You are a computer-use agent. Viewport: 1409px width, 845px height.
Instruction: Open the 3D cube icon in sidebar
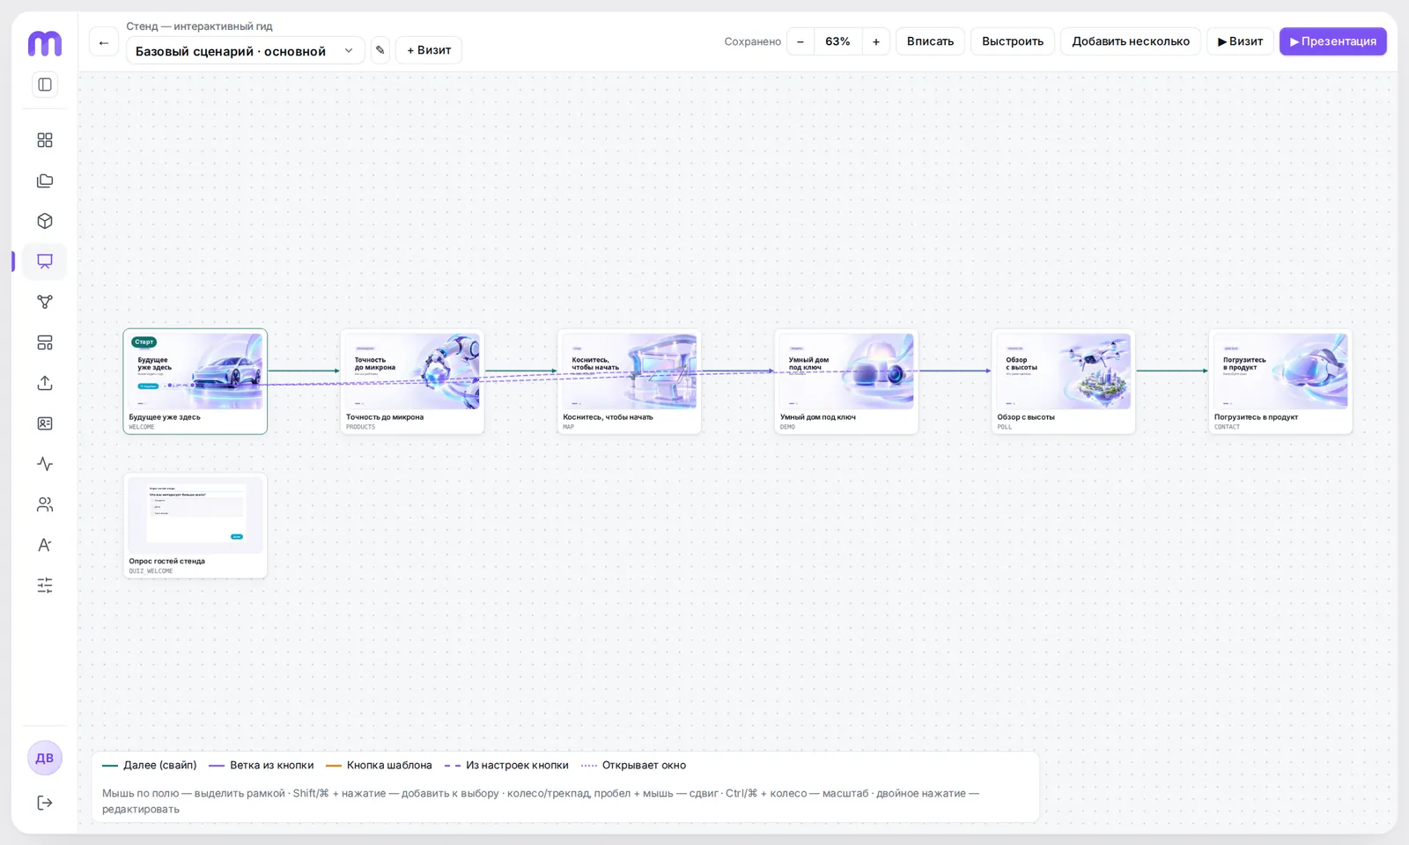(x=45, y=221)
